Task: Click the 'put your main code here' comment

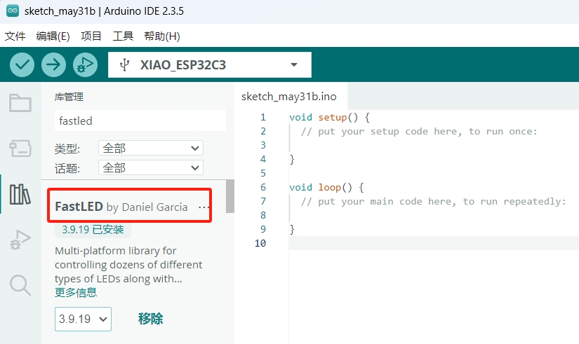Action: tap(433, 202)
